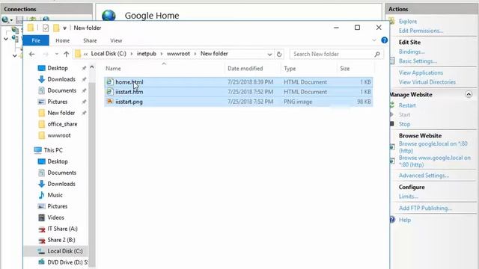Open Advanced Settings in IIS Actions

(424, 176)
